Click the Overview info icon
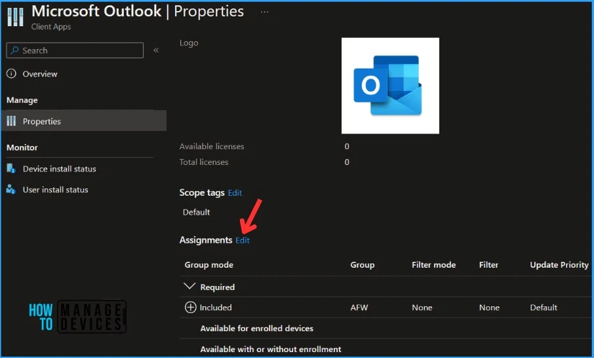 [11, 74]
